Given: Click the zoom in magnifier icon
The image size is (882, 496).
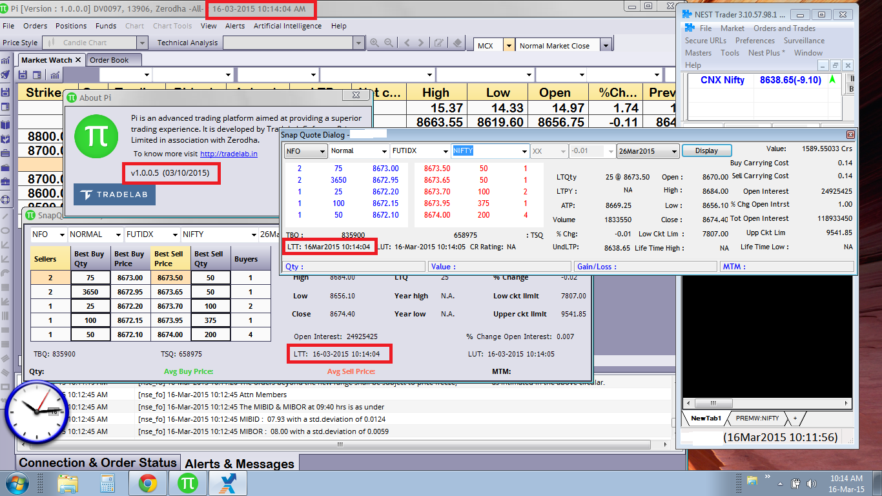Looking at the screenshot, I should [x=374, y=43].
